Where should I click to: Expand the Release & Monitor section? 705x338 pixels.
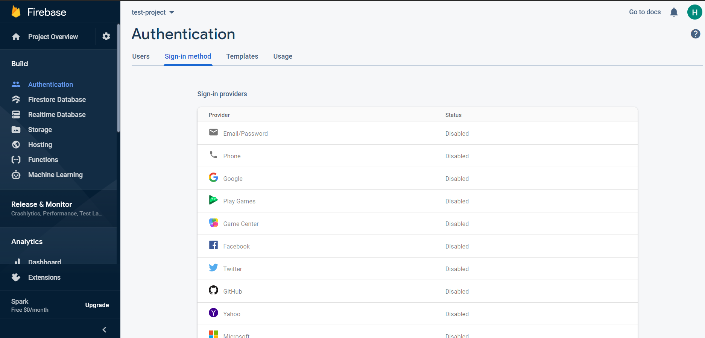56,208
